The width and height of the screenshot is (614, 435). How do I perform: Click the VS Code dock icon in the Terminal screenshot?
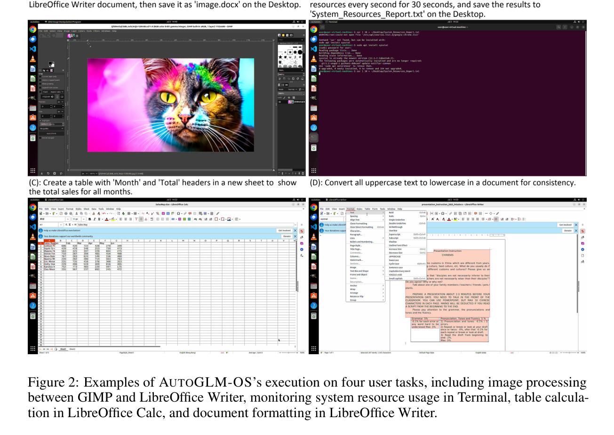tap(313, 48)
